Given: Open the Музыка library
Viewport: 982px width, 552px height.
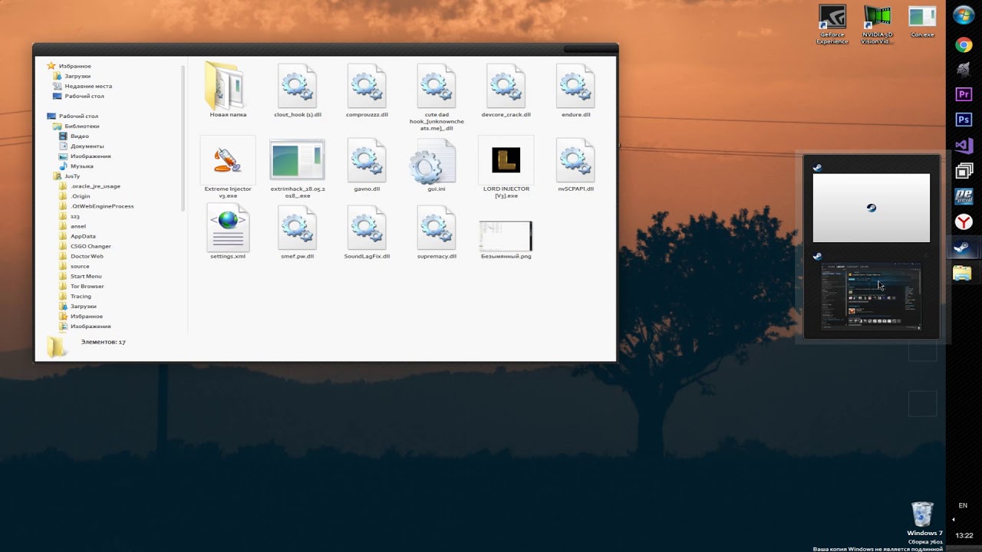Looking at the screenshot, I should tap(82, 166).
